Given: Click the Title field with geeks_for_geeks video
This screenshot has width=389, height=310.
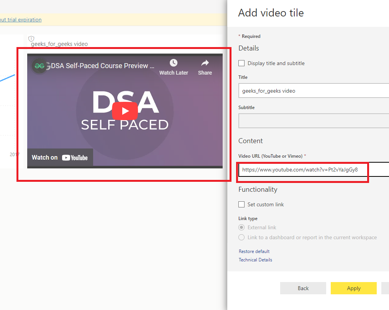Looking at the screenshot, I should (x=313, y=91).
